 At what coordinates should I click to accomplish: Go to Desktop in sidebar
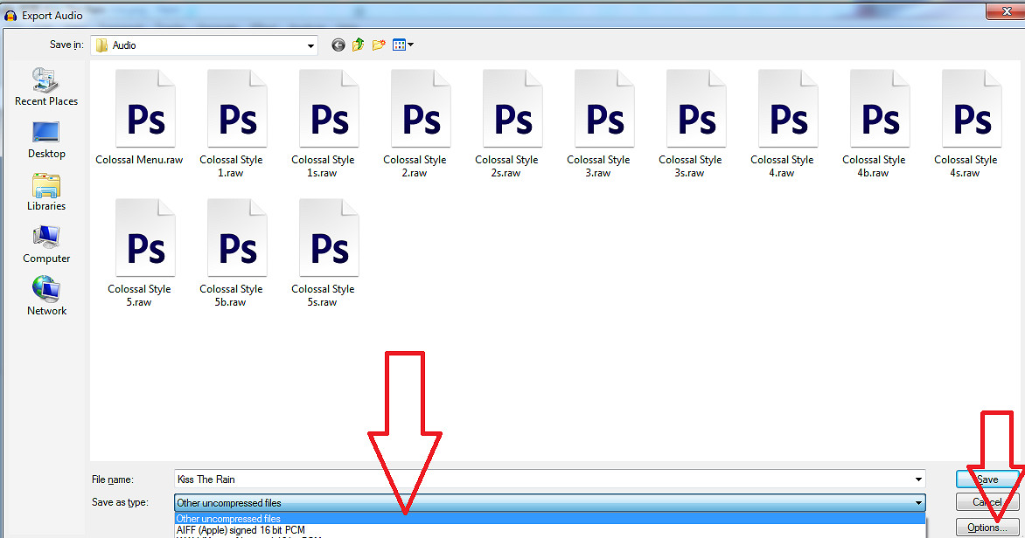tap(46, 140)
